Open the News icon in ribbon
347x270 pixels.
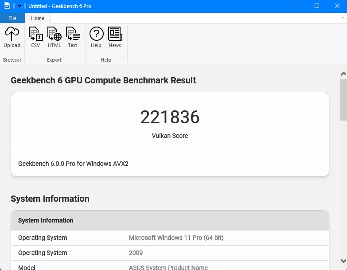tap(115, 37)
